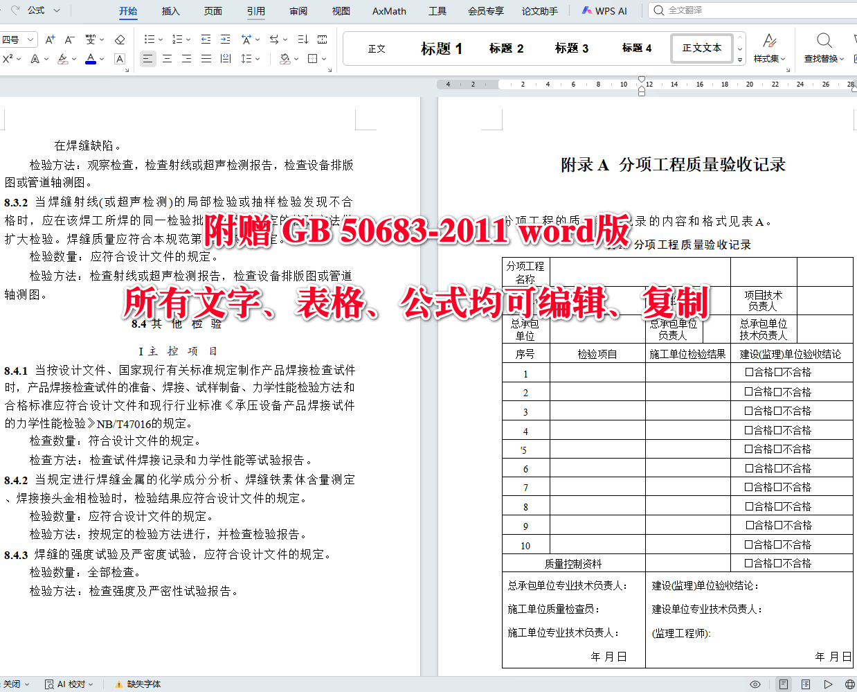The width and height of the screenshot is (857, 692).
Task: Expand the styles gallery more arrow
Action: [x=740, y=60]
